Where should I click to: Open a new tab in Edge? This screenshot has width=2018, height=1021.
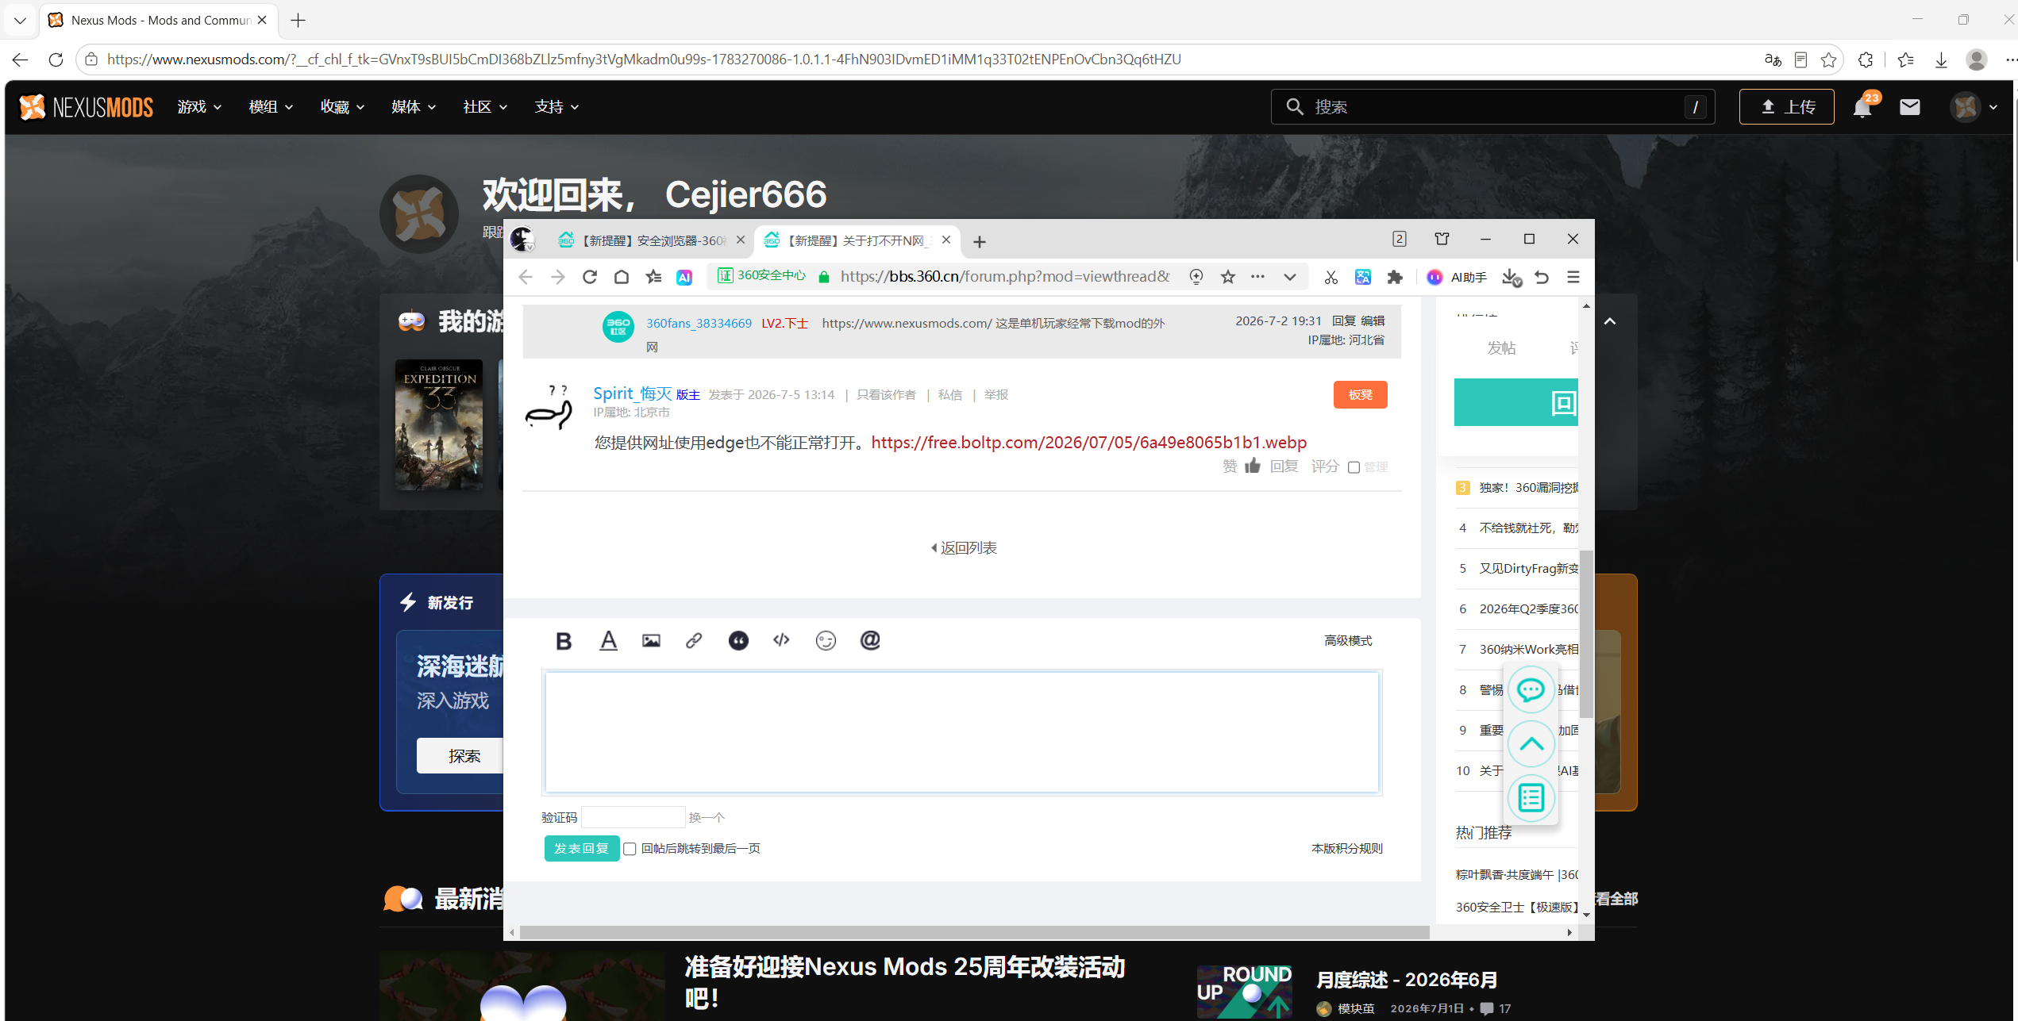298,20
